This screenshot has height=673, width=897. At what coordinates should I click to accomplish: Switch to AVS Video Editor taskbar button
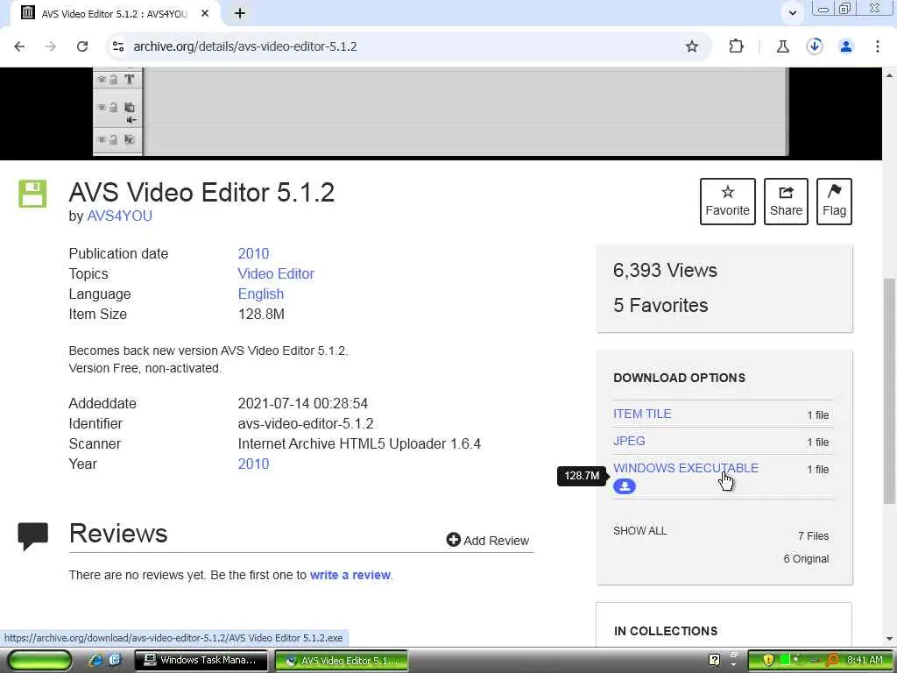click(x=342, y=661)
